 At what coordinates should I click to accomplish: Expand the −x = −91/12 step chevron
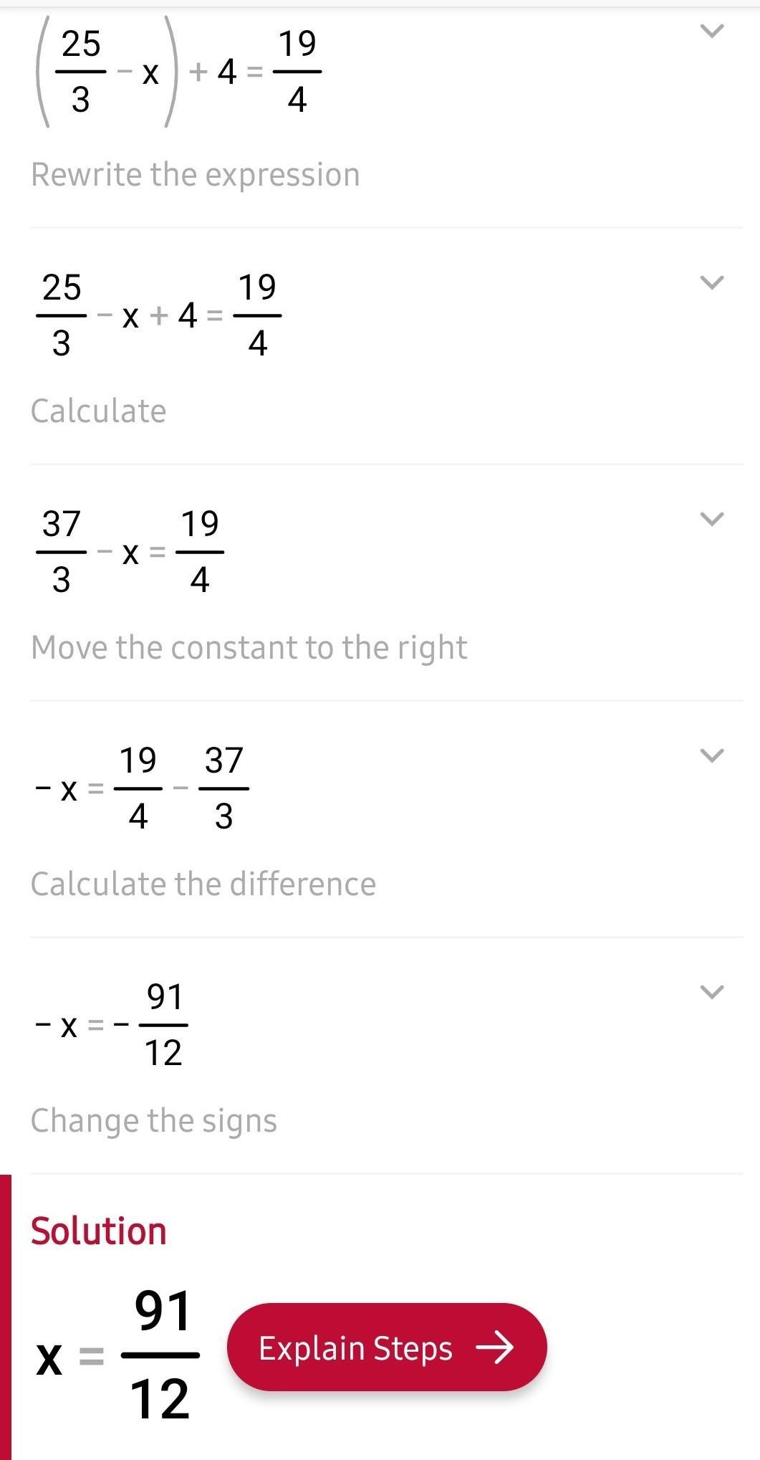(x=711, y=992)
